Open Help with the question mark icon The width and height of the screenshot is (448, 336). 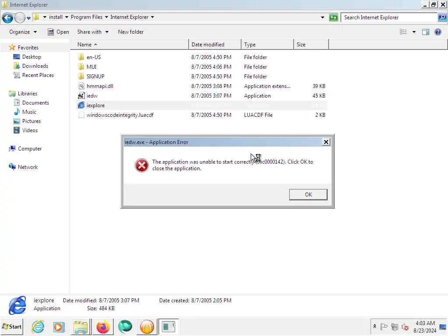tap(437, 31)
